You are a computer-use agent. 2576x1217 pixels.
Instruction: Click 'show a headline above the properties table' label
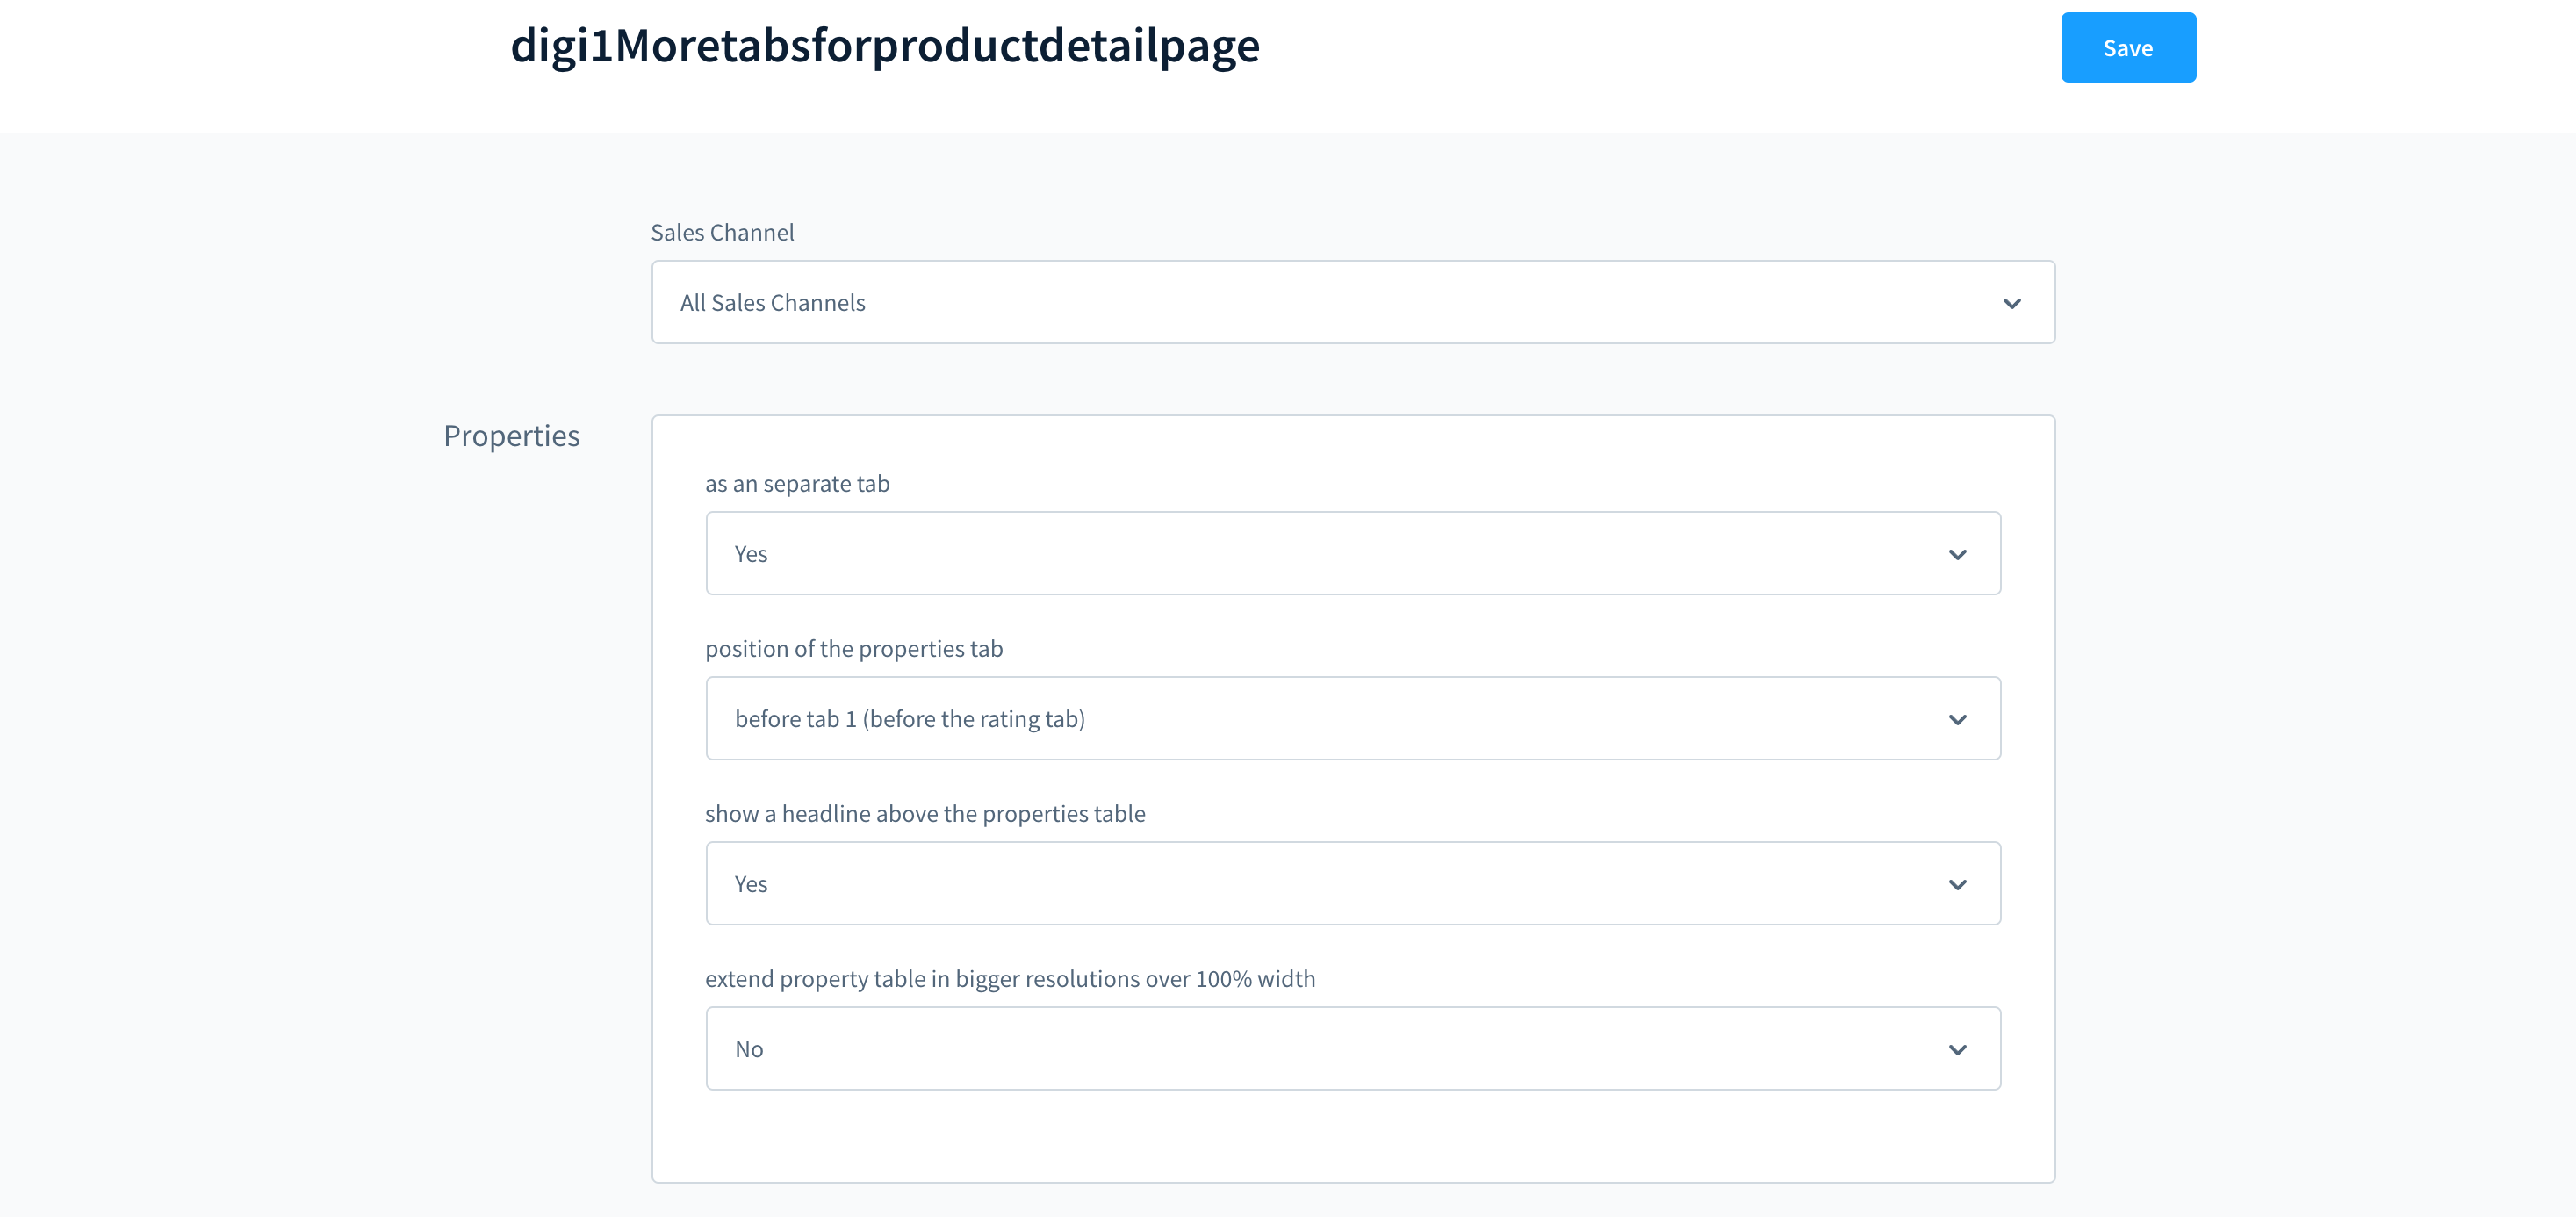(924, 814)
